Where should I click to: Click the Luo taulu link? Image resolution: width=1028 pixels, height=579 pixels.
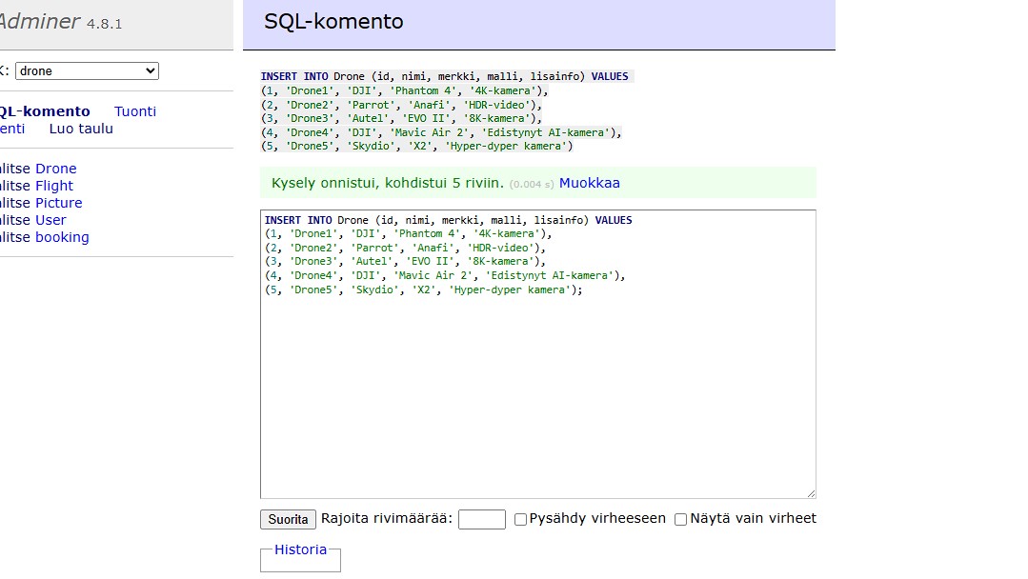81,129
